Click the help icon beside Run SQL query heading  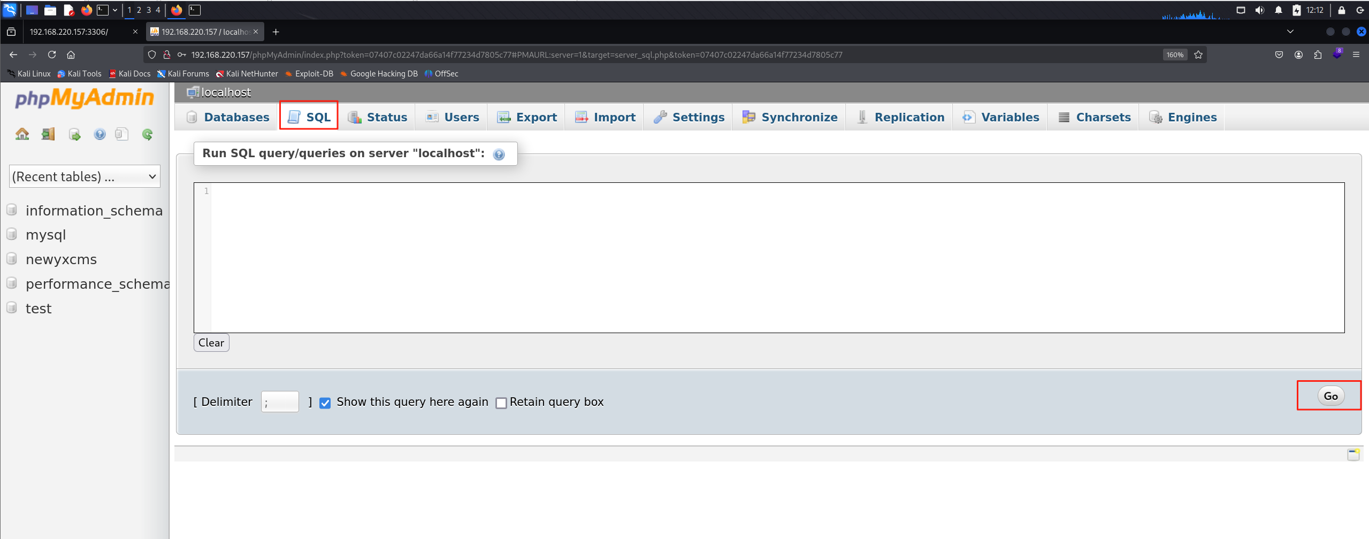499,155
